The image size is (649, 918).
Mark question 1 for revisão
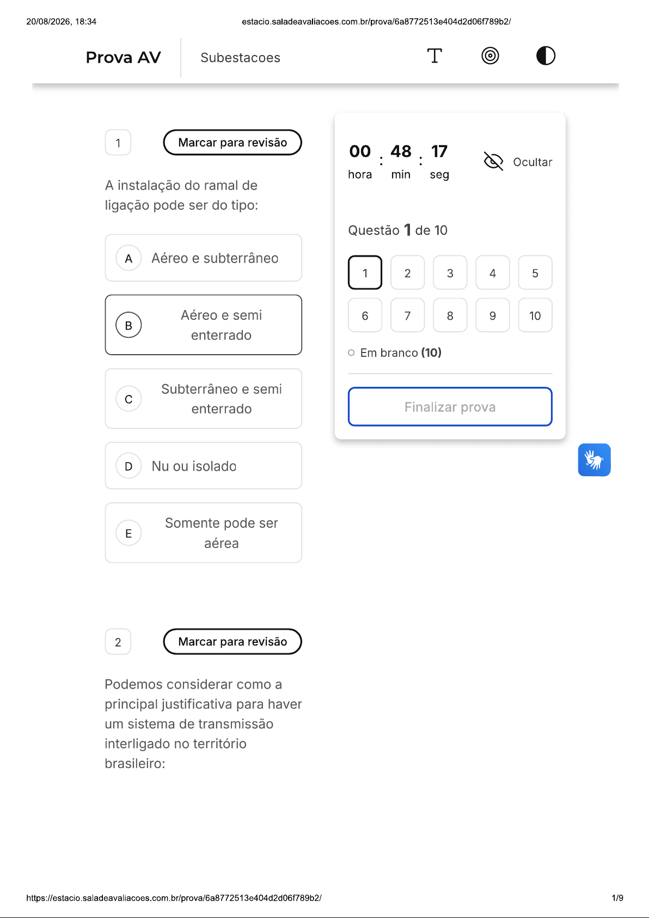coord(232,142)
